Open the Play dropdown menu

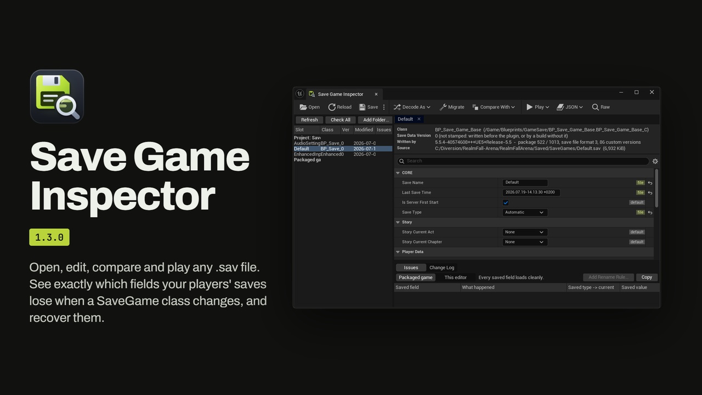538,107
